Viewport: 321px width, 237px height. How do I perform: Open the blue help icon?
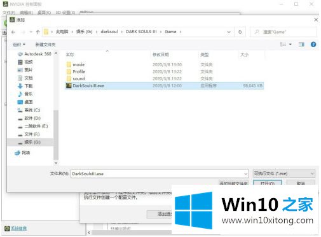[x=313, y=44]
